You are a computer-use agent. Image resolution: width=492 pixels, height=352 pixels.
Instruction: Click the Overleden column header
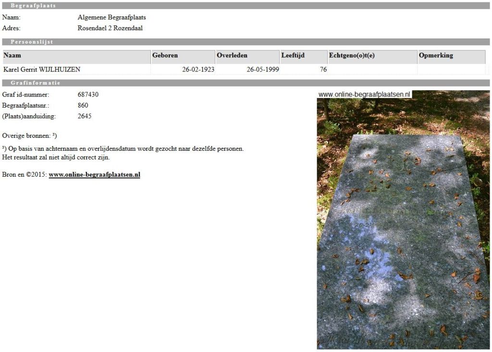(247, 57)
